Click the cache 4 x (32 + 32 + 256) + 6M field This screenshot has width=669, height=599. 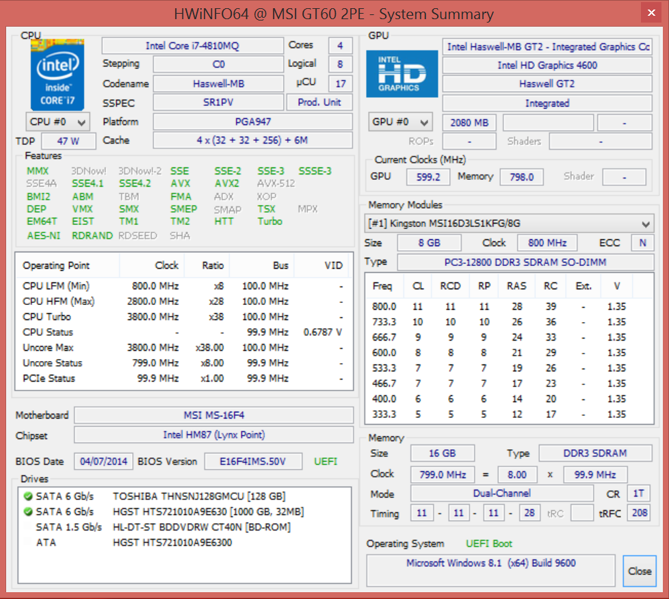click(252, 140)
